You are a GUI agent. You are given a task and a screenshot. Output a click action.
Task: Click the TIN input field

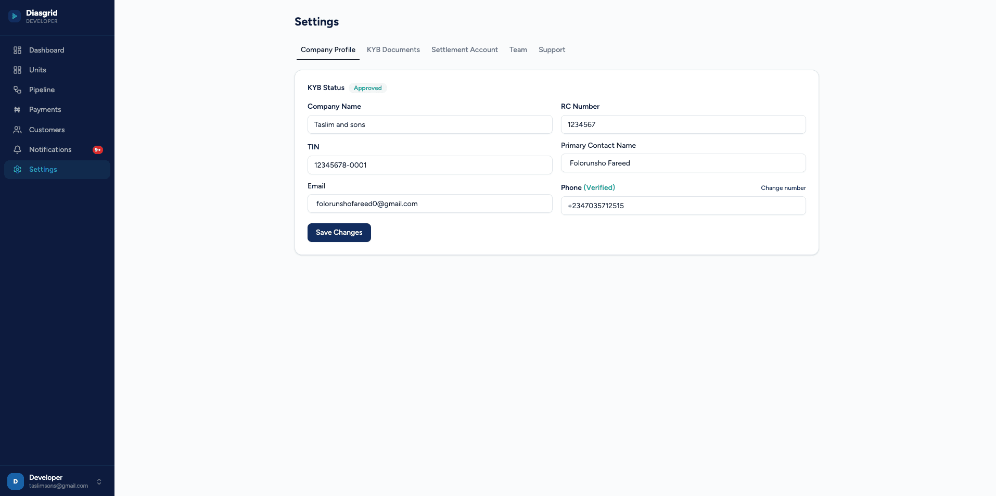point(430,165)
